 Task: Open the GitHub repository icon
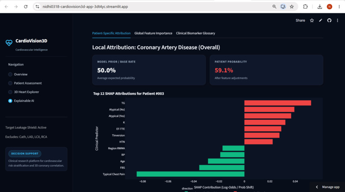[329, 21]
